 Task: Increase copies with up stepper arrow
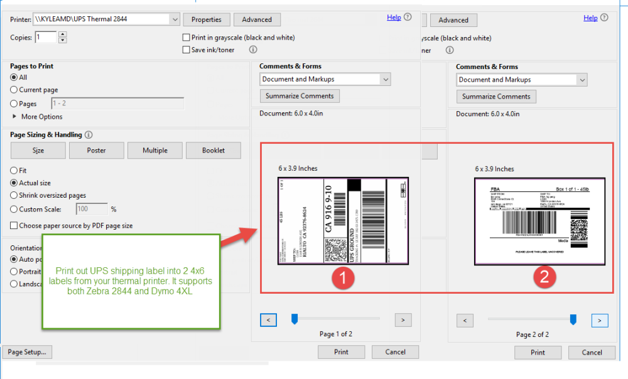coord(62,35)
